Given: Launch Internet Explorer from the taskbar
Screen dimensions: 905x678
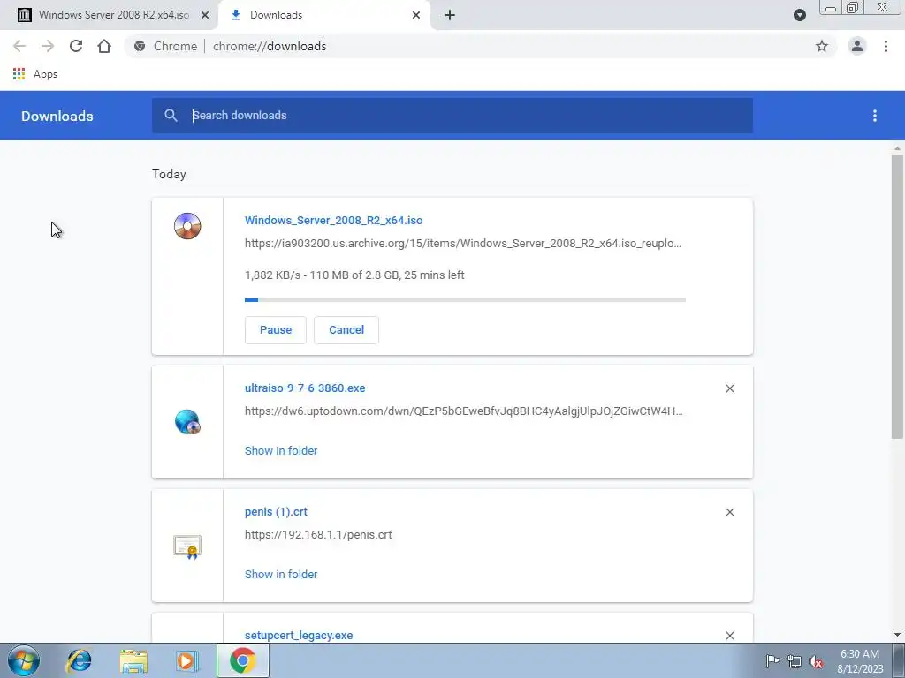Looking at the screenshot, I should tap(79, 660).
